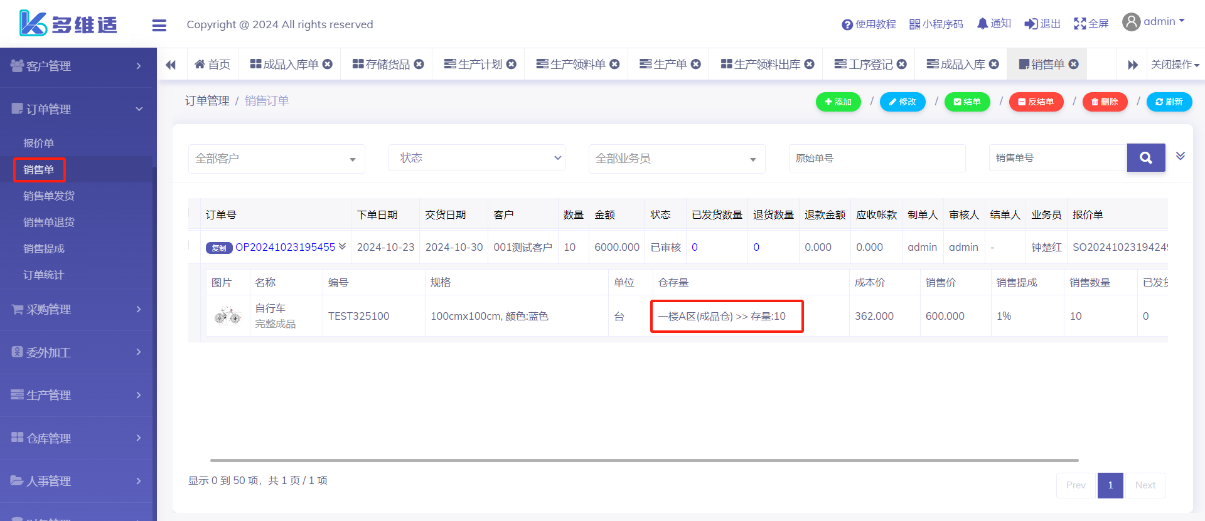Open the 全部业务员 salesperson dropdown

[677, 159]
